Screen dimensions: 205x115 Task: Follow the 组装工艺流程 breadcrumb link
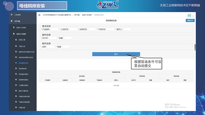tap(87, 15)
